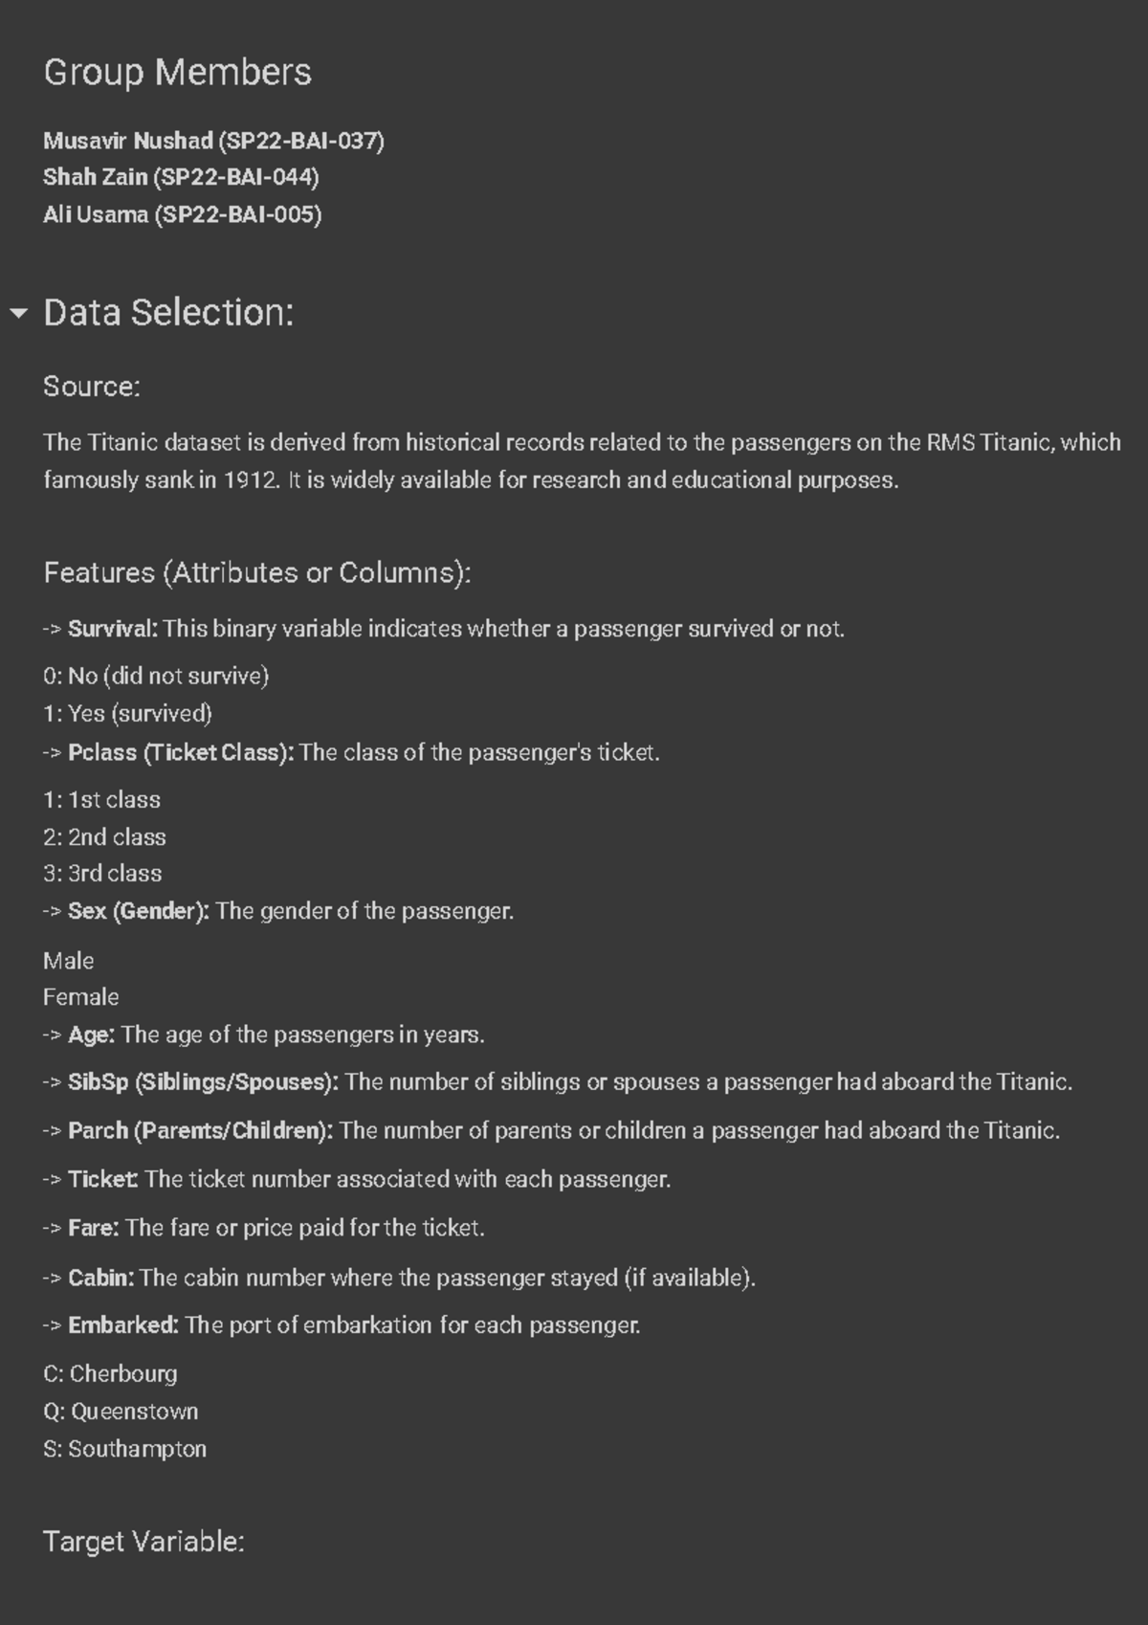Click the Target Variable heading
Viewport: 1148px width, 1625px height.
tap(143, 1542)
